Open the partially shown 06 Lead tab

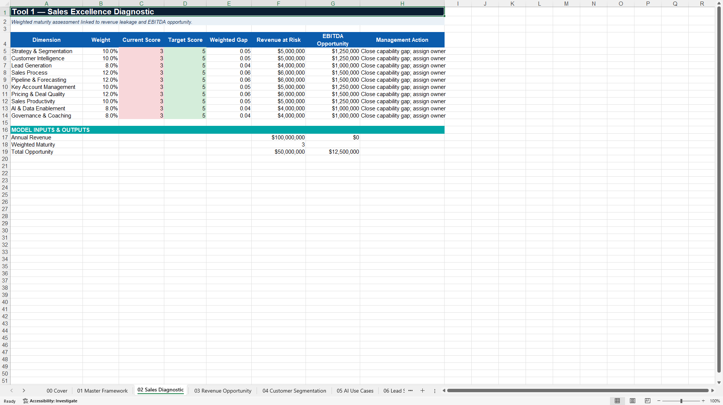tap(394, 391)
